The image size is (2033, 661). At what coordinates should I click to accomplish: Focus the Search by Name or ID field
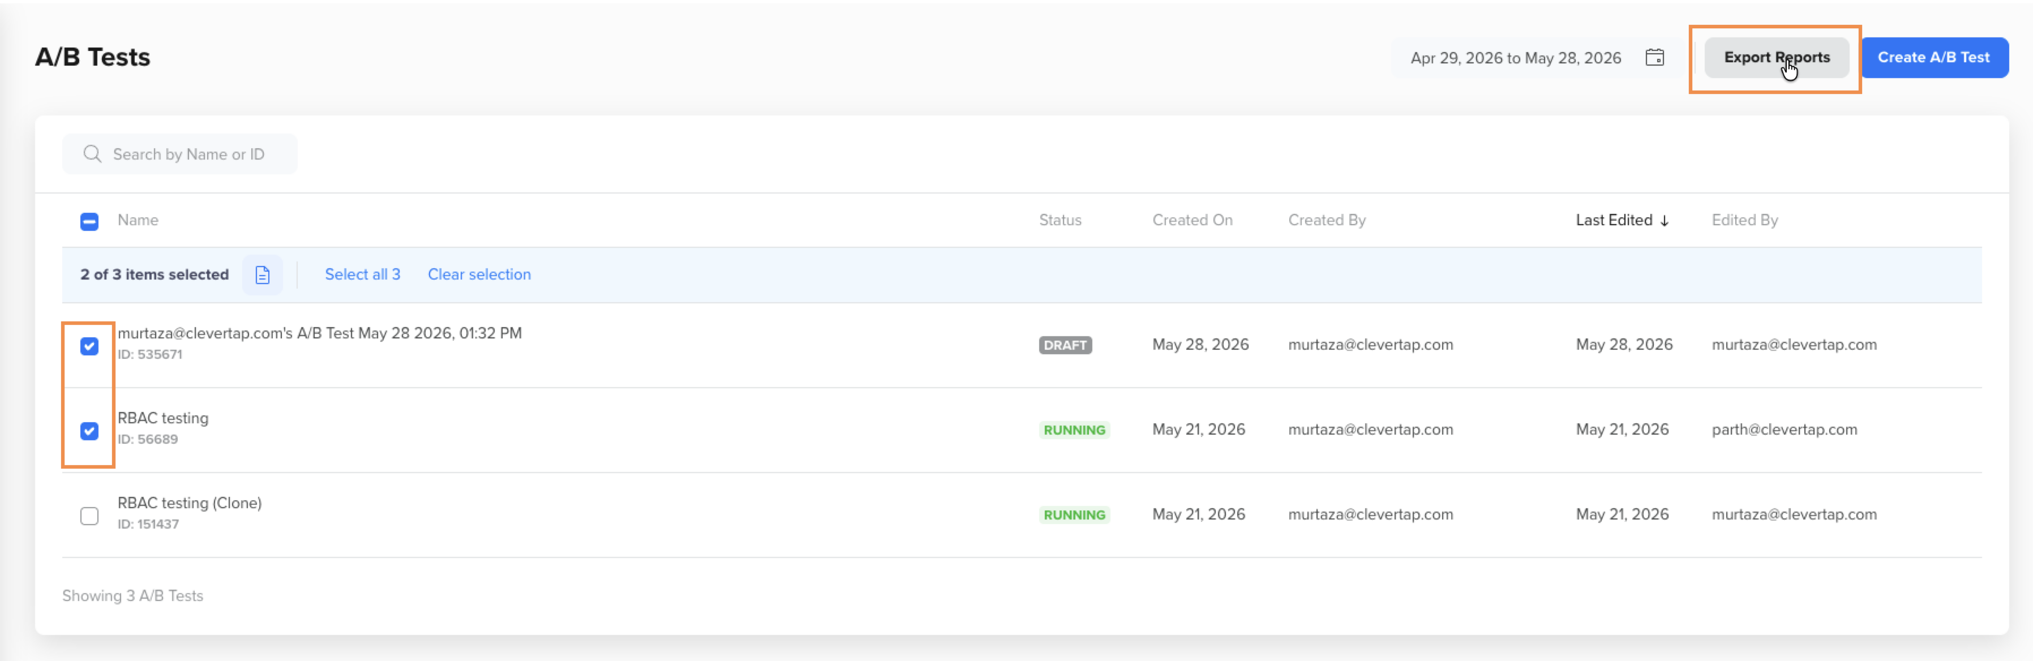(180, 154)
